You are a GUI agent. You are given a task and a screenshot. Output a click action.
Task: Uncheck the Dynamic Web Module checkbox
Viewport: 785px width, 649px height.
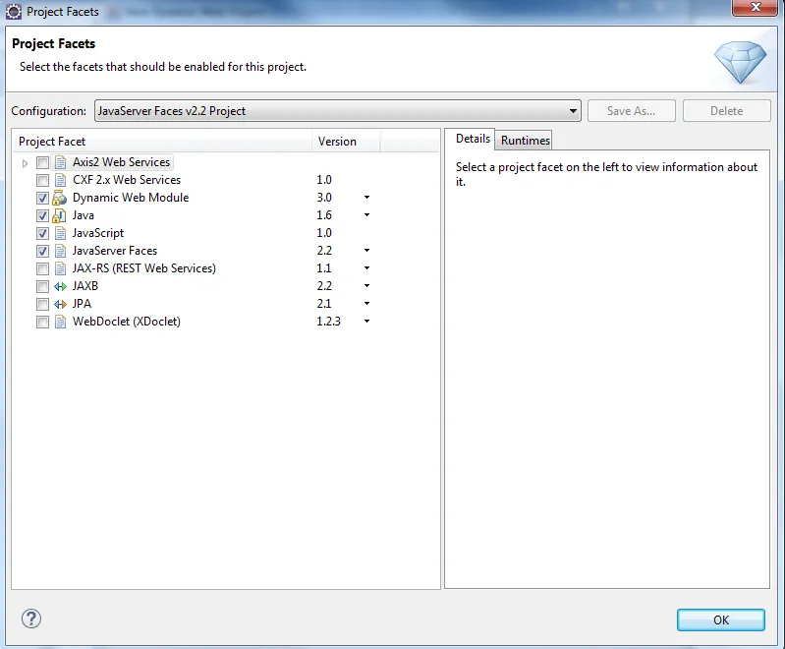pos(42,198)
